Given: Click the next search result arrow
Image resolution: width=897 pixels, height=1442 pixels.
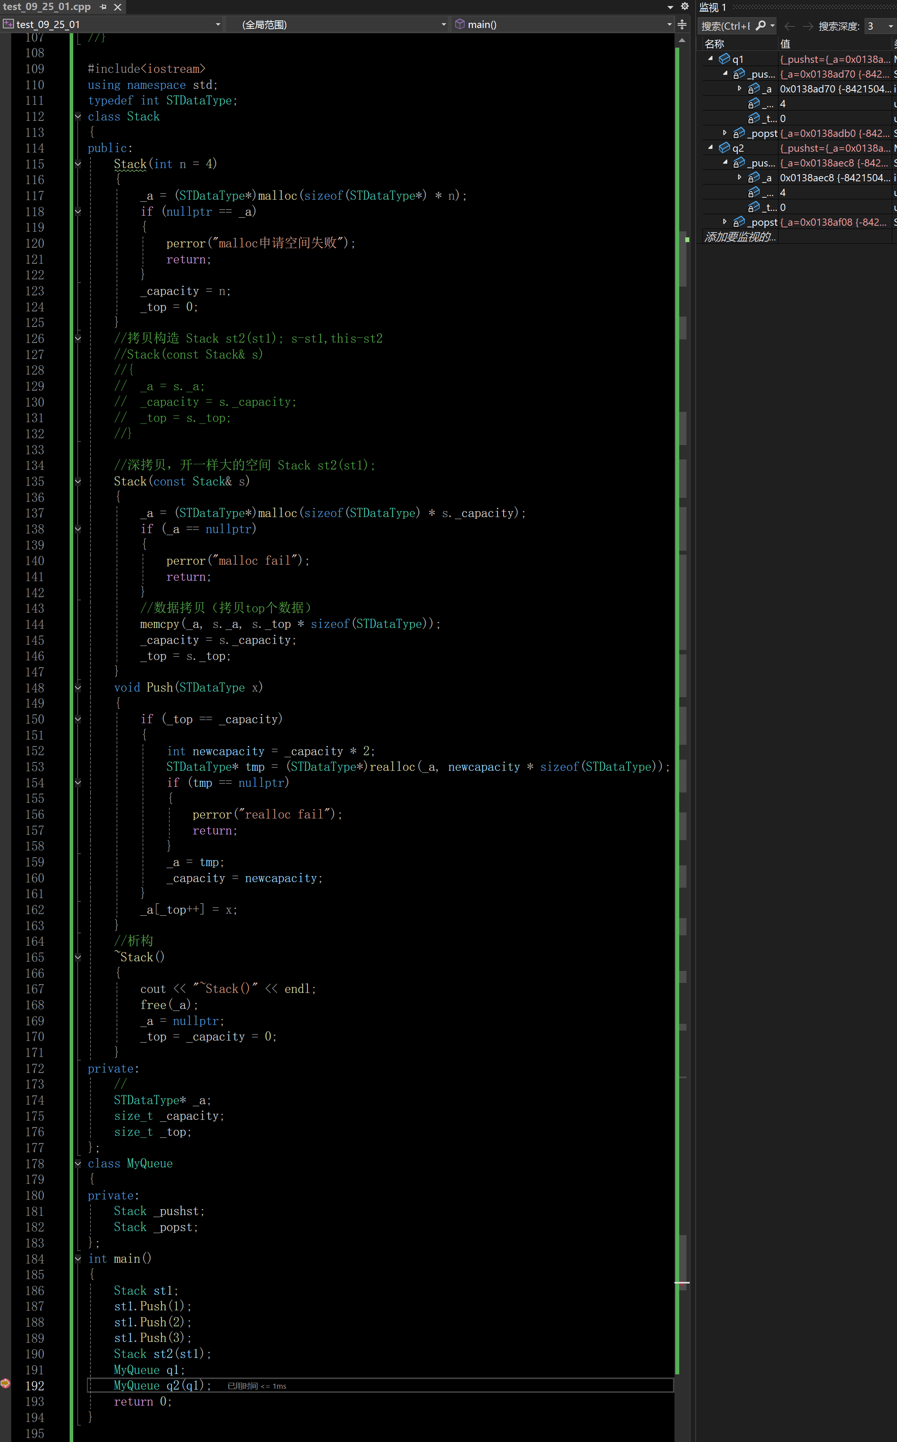Looking at the screenshot, I should pyautogui.click(x=807, y=26).
